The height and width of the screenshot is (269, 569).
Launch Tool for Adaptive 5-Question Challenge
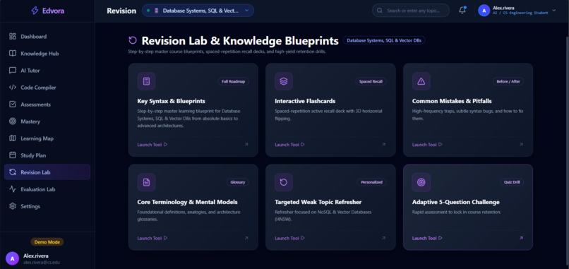(x=427, y=238)
